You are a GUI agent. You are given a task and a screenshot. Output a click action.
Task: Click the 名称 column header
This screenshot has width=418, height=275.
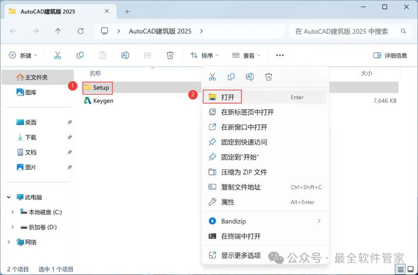pos(95,73)
